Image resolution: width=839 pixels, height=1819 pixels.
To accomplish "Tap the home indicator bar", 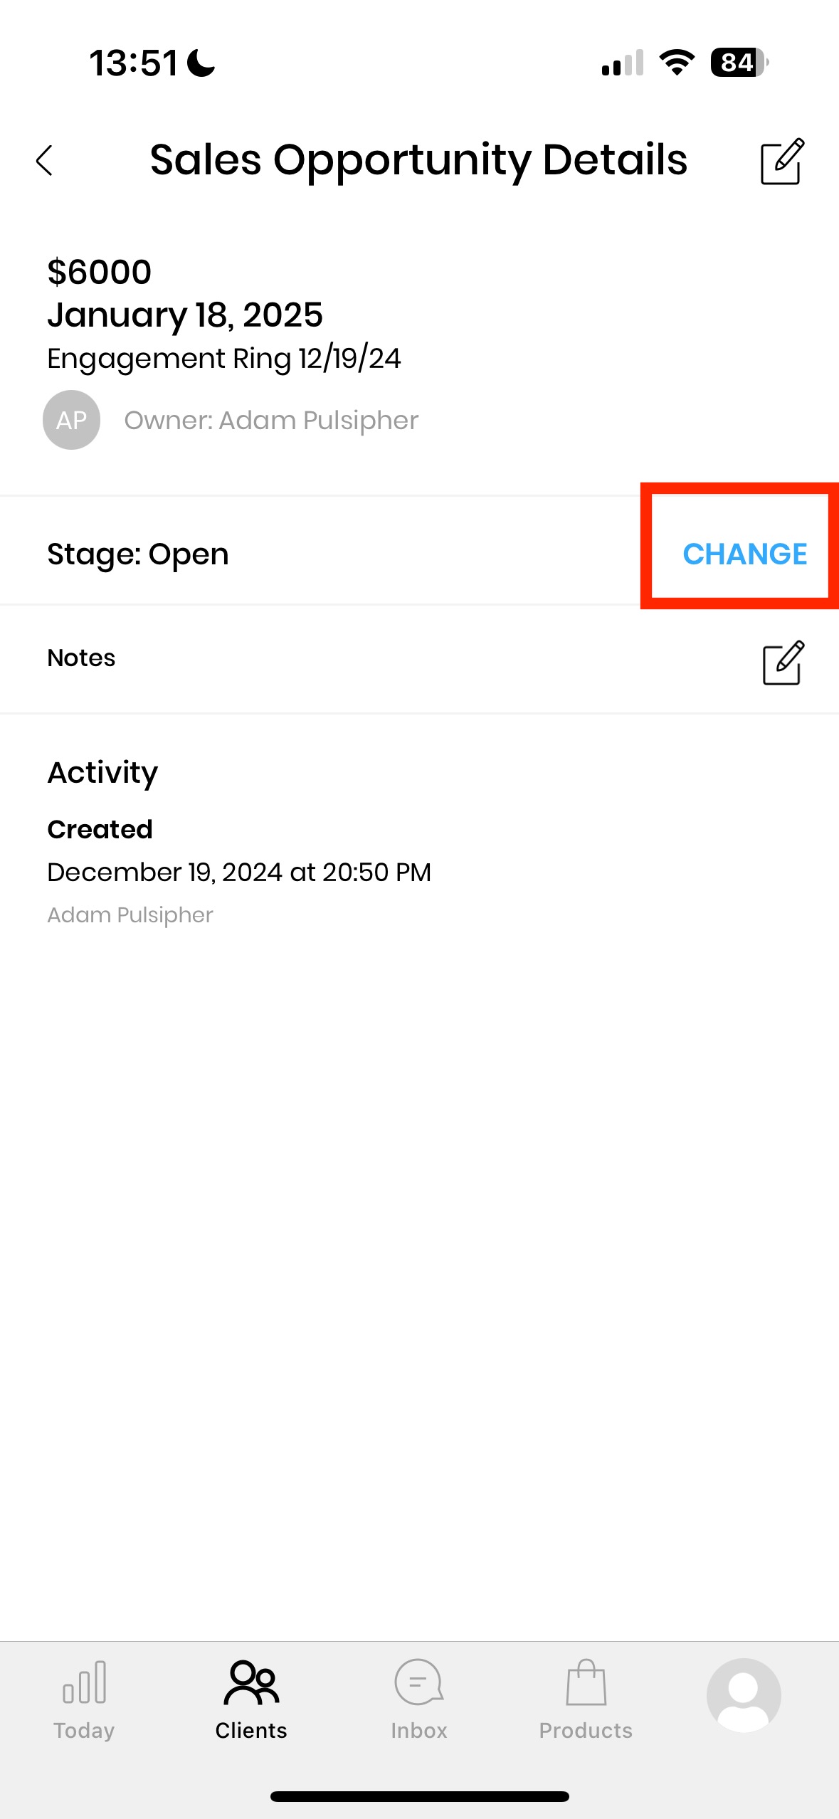I will click(419, 1796).
